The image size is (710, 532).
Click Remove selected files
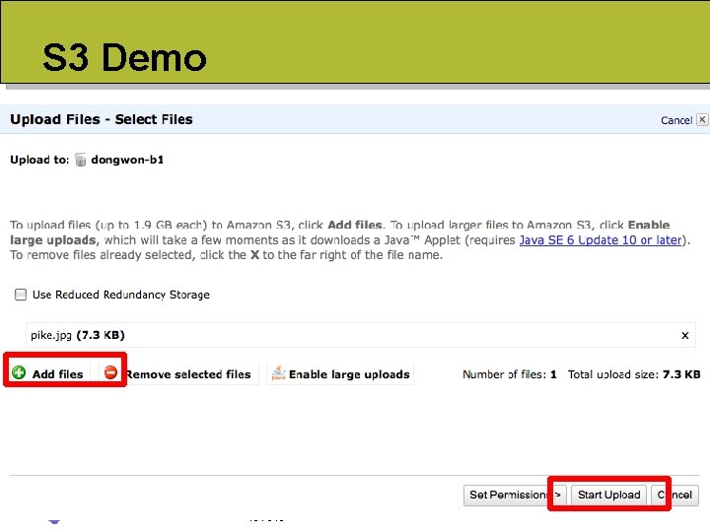point(188,374)
